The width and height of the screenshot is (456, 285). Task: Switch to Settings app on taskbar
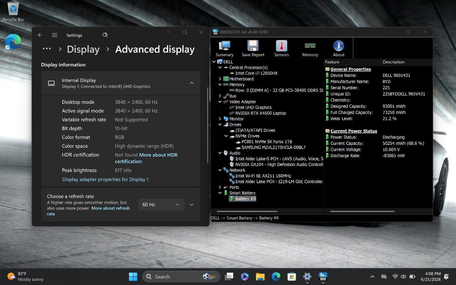pyautogui.click(x=307, y=276)
